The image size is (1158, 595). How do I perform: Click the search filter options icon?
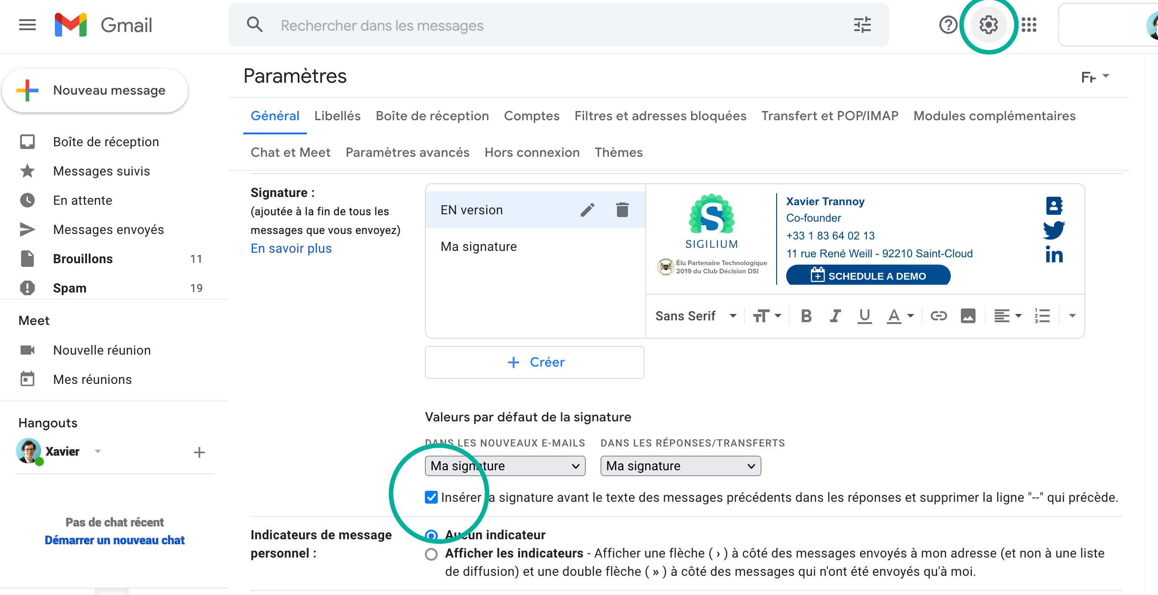[x=862, y=25]
